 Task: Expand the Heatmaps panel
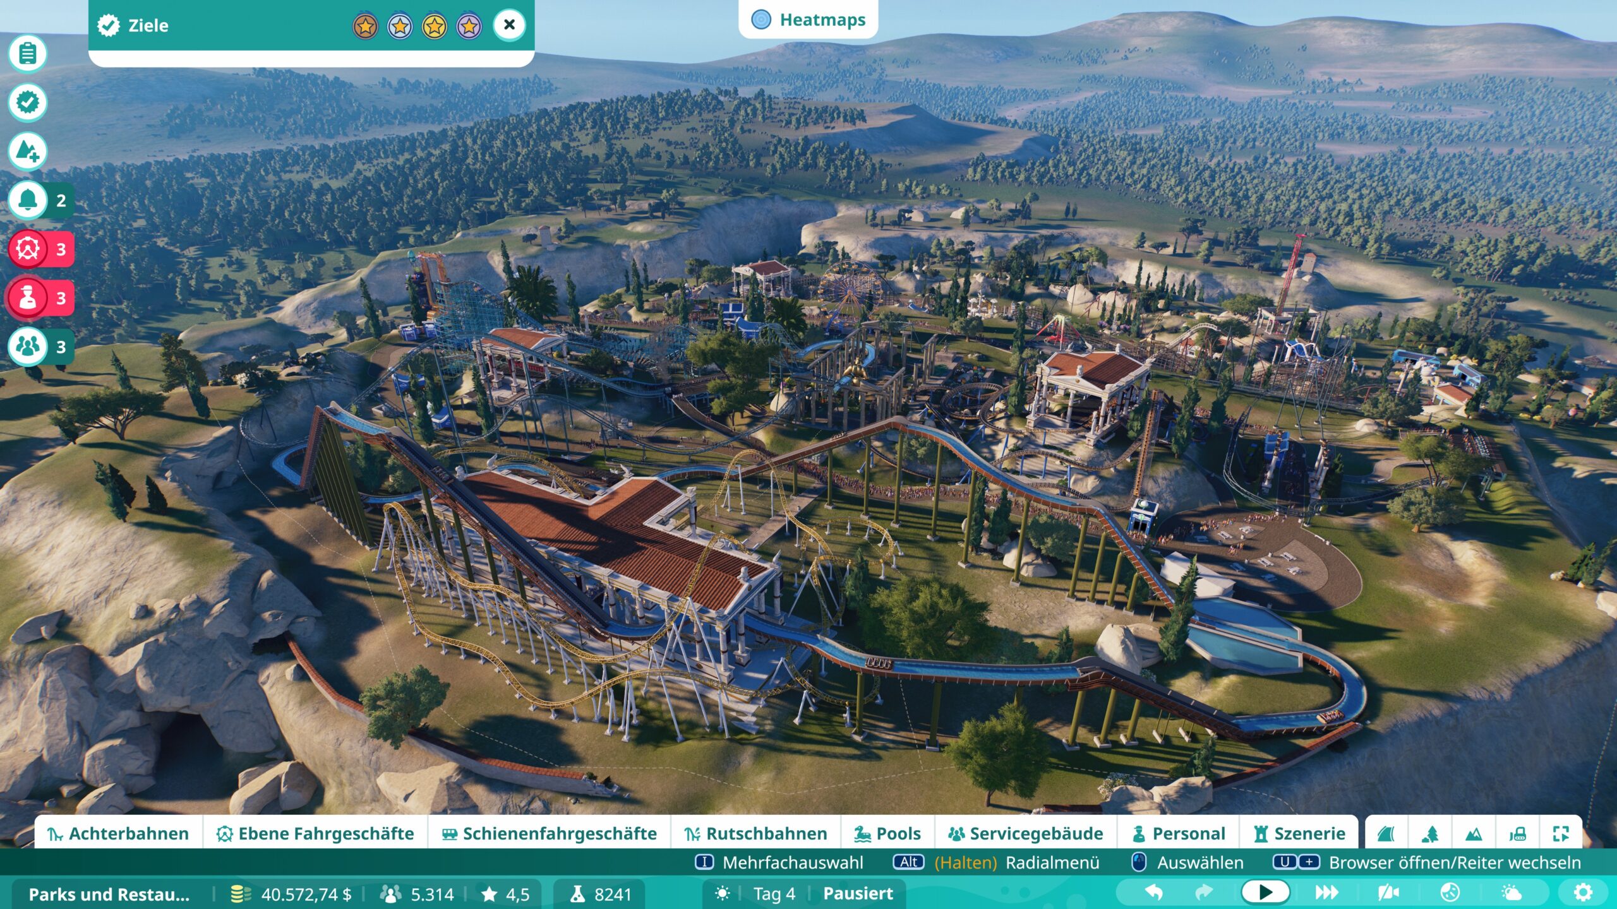tap(808, 20)
